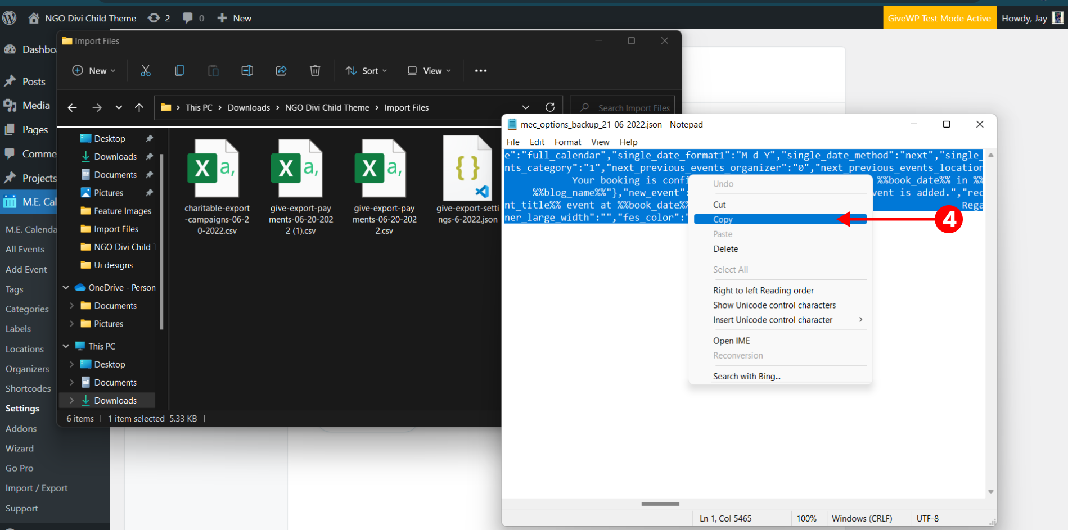The height and width of the screenshot is (530, 1068).
Task: Select Feature Images folder in navigation pane
Action: pos(116,211)
